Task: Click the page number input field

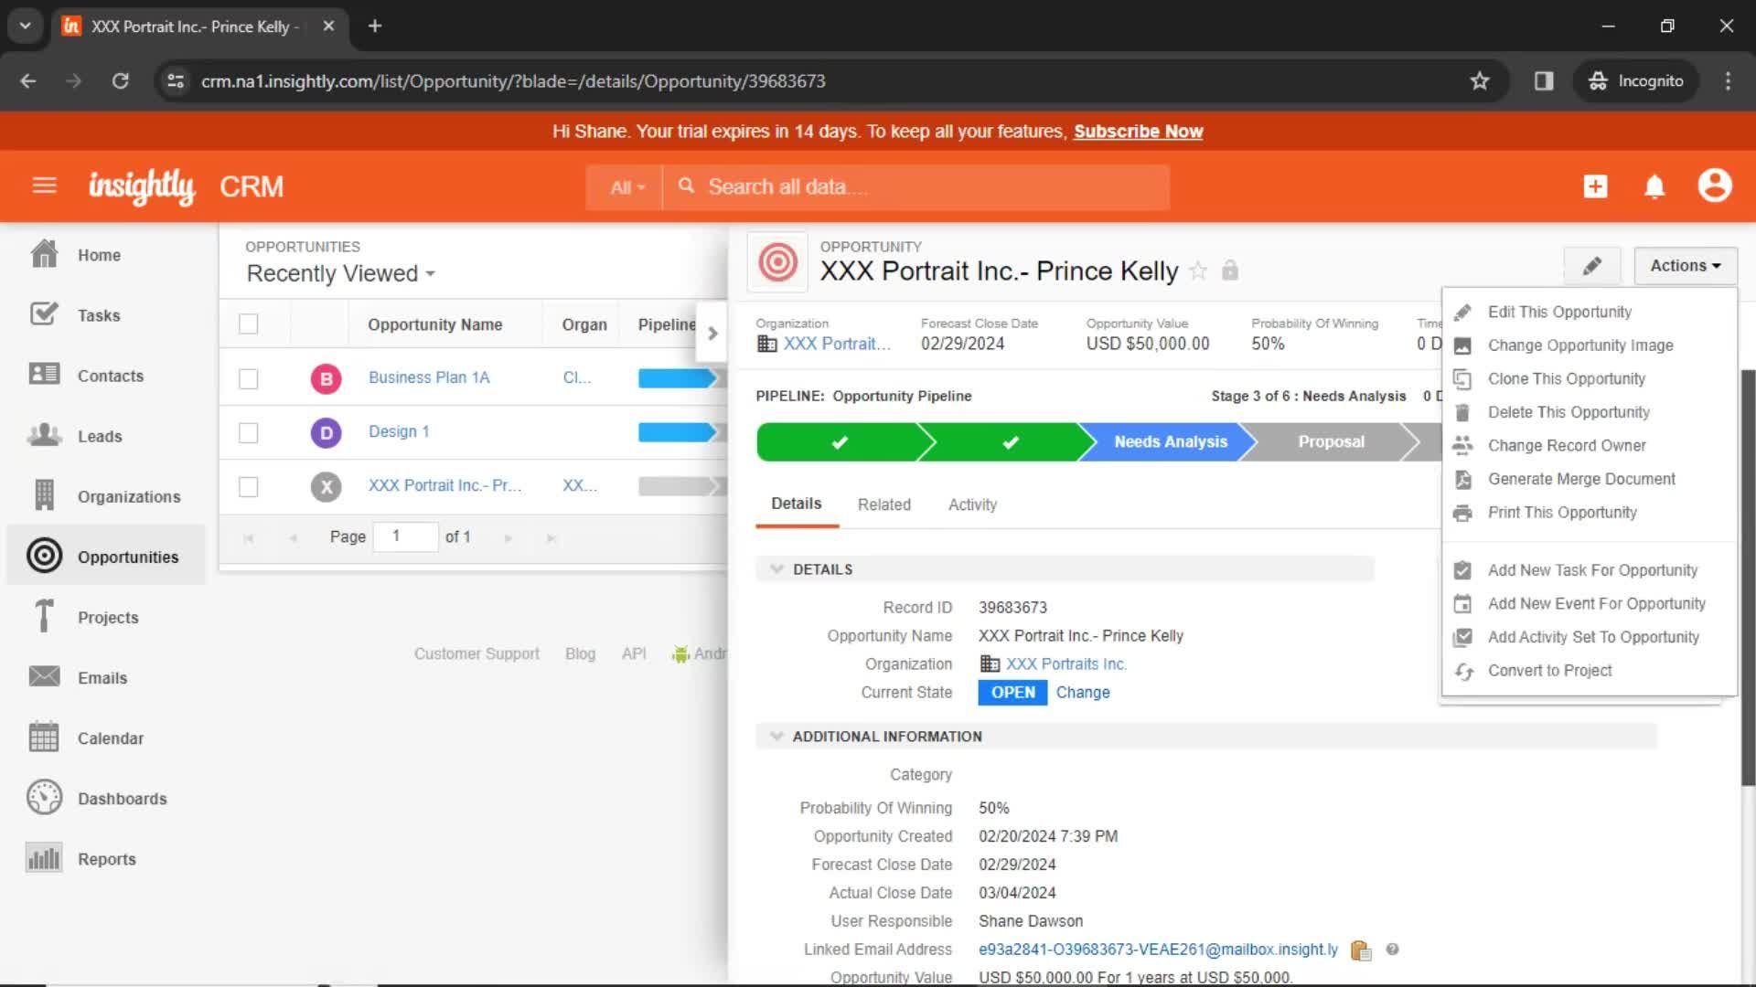Action: click(406, 536)
